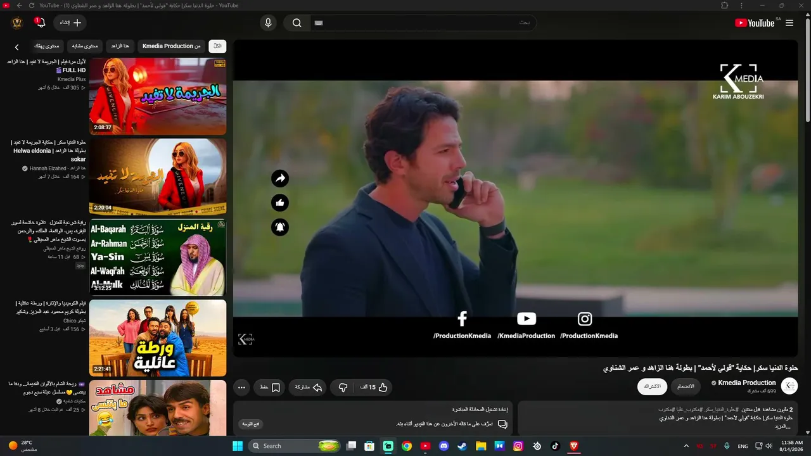811x456 pixels.
Task: Show hidden system tray icons
Action: tap(686, 446)
